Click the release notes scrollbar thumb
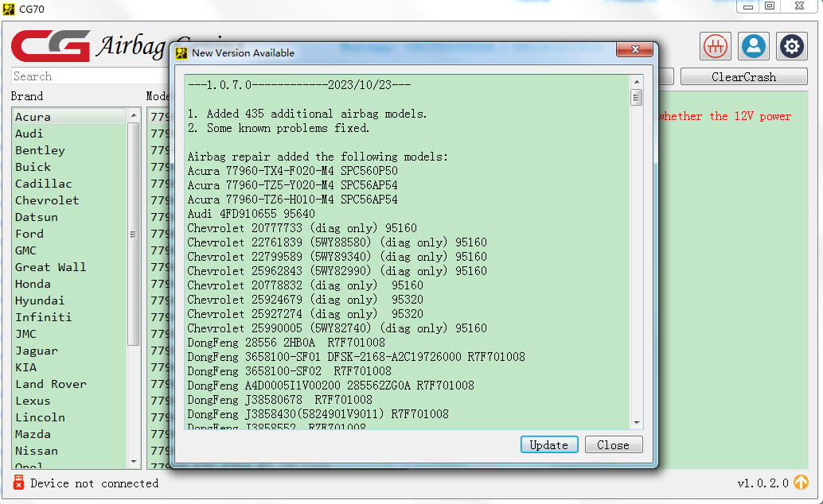The width and height of the screenshot is (823, 504). click(x=636, y=98)
